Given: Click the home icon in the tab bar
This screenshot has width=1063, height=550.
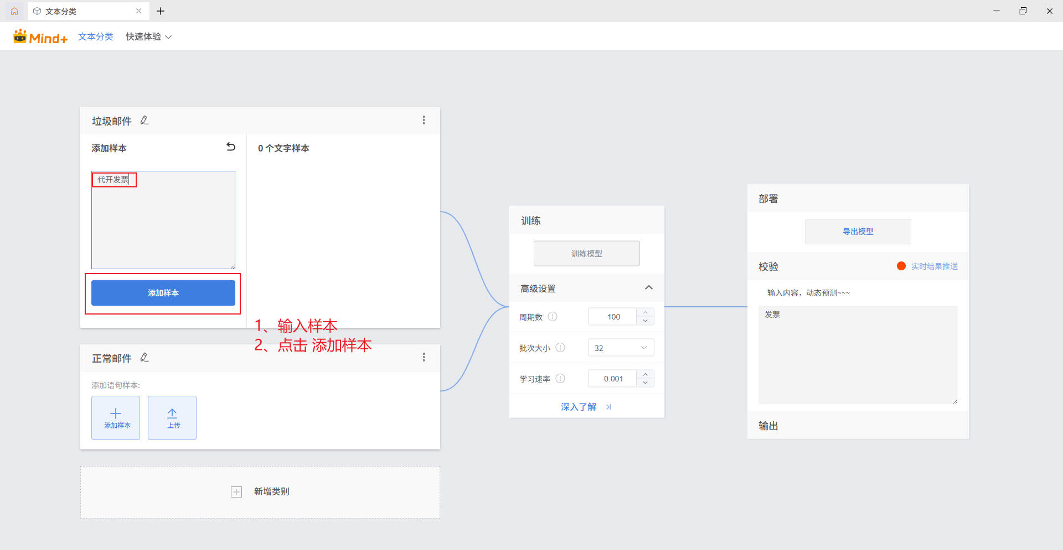Looking at the screenshot, I should click(x=14, y=11).
